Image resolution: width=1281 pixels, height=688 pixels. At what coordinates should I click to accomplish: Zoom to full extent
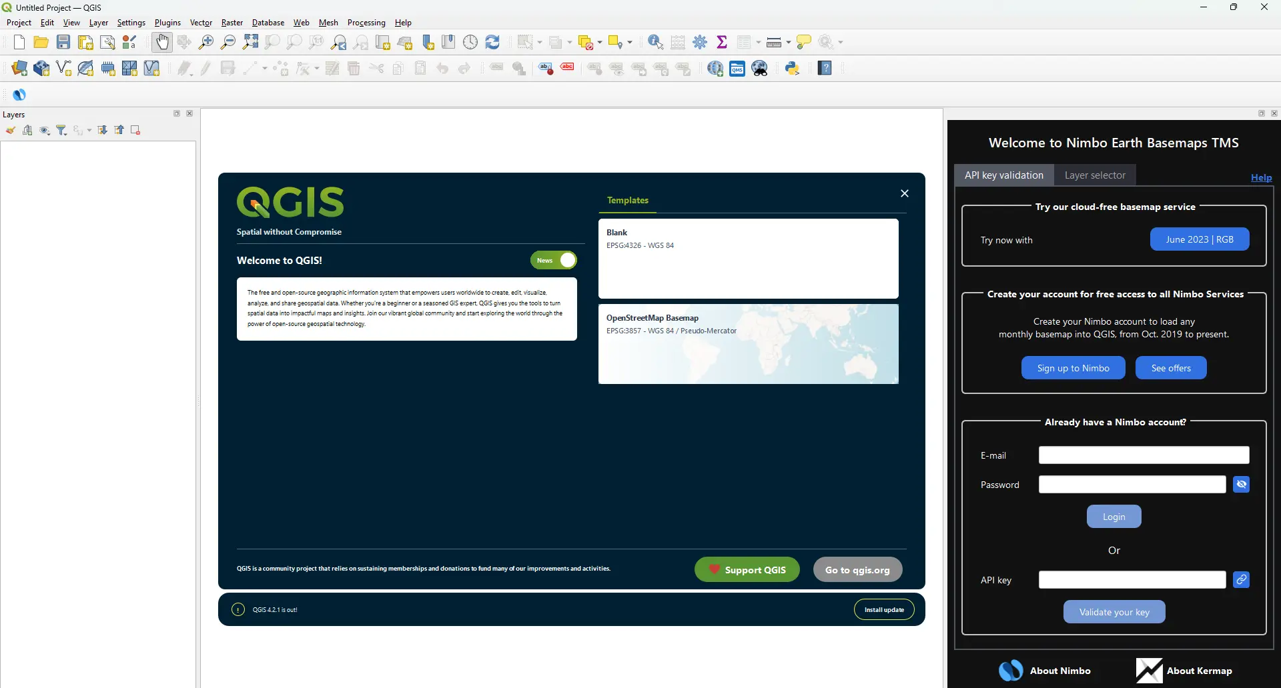click(250, 42)
